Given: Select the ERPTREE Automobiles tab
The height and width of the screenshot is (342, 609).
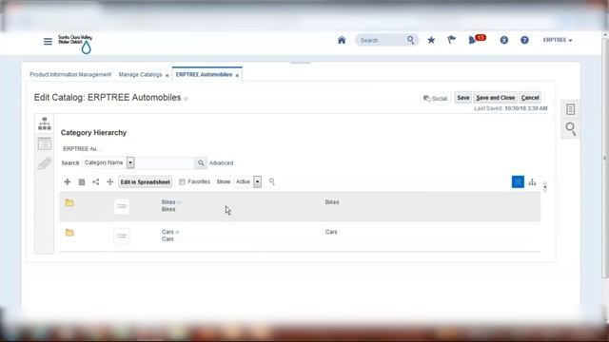Looking at the screenshot, I should pyautogui.click(x=204, y=74).
